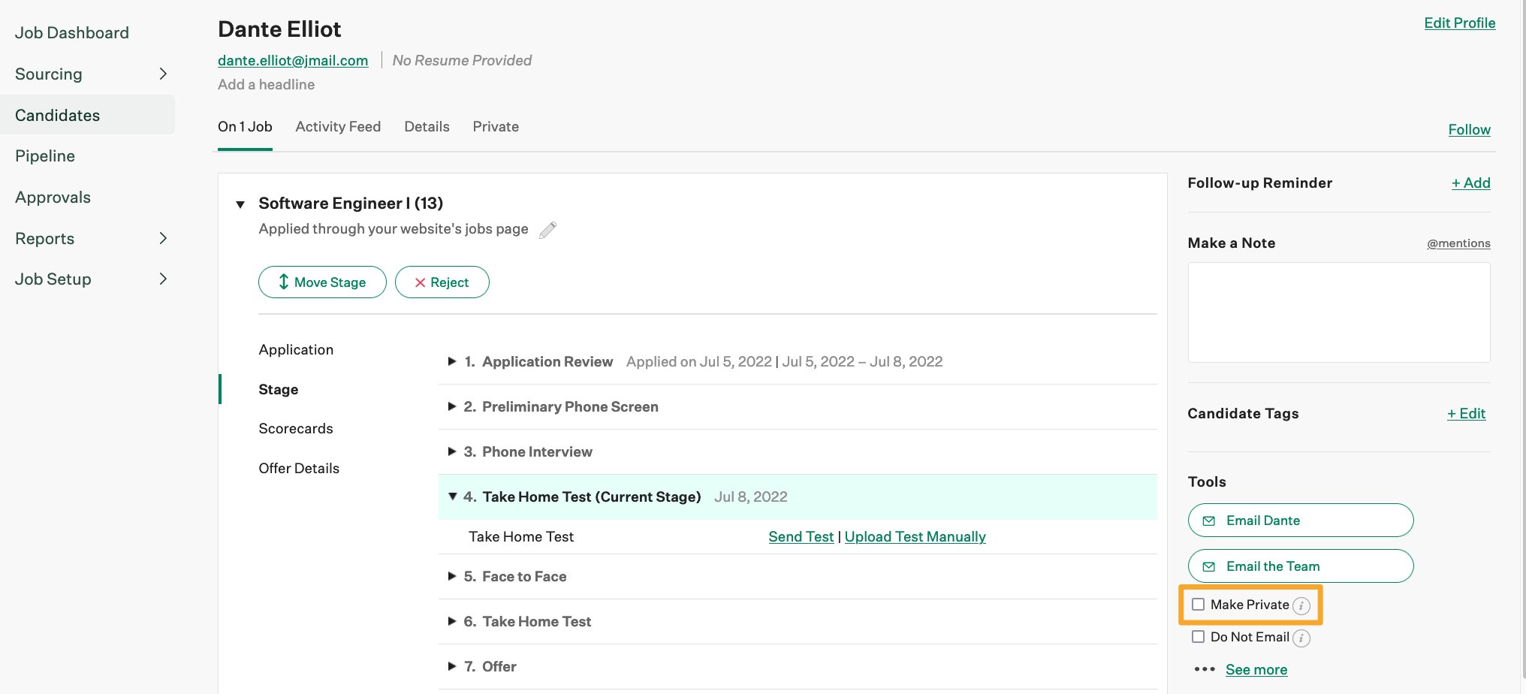This screenshot has height=694, width=1526.
Task: Click the info icon next to Make Private
Action: [1301, 606]
